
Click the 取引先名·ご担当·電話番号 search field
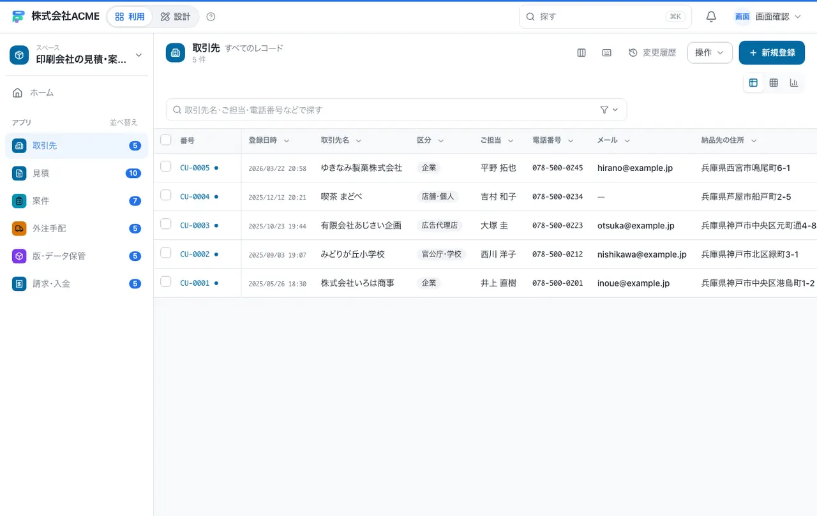click(x=396, y=110)
